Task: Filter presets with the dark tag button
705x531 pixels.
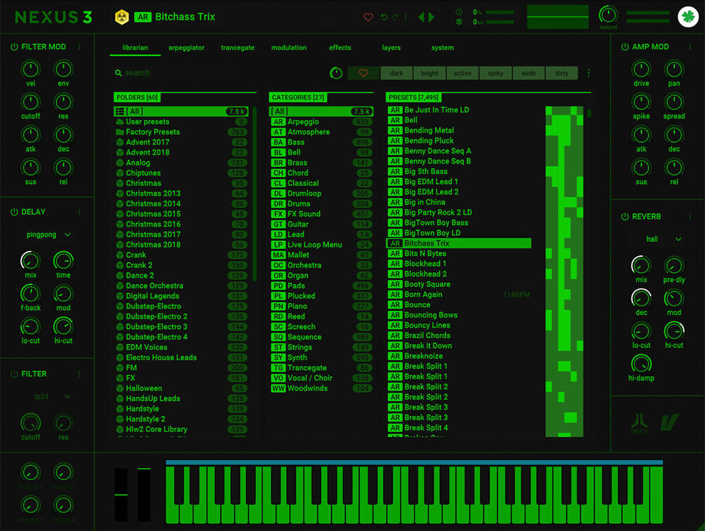Action: click(x=396, y=72)
